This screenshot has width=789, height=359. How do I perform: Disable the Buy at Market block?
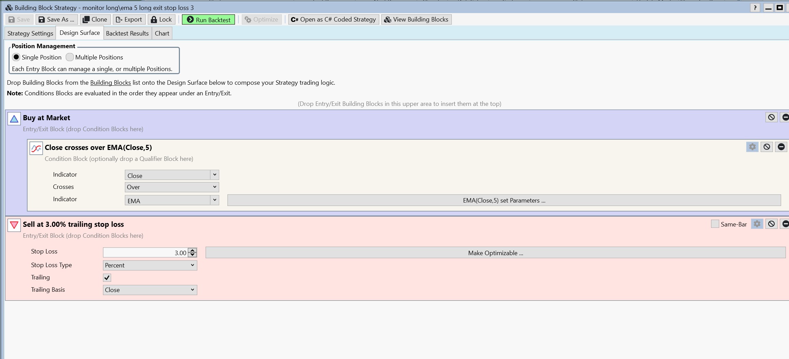tap(771, 118)
